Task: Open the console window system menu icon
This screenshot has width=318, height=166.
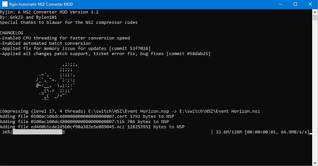Action: [4, 4]
